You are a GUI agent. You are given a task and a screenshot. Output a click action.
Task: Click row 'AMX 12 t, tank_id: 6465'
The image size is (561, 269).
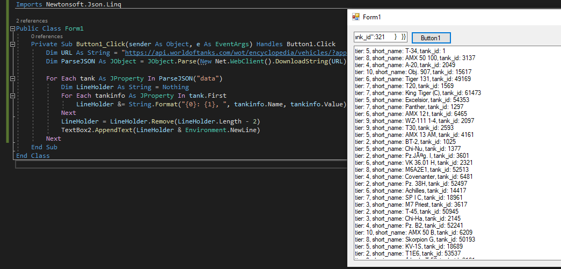click(x=411, y=114)
